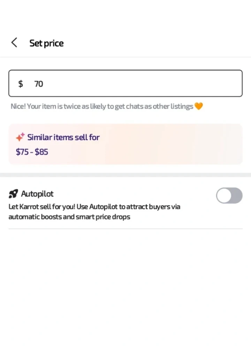
Task: Tap the Autopilot rocket icon
Action: 13,194
